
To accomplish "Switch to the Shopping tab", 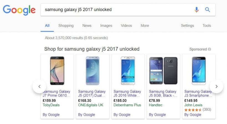I will [66, 26].
